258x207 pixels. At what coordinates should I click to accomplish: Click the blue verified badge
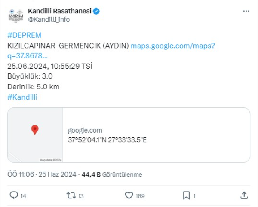click(x=96, y=12)
